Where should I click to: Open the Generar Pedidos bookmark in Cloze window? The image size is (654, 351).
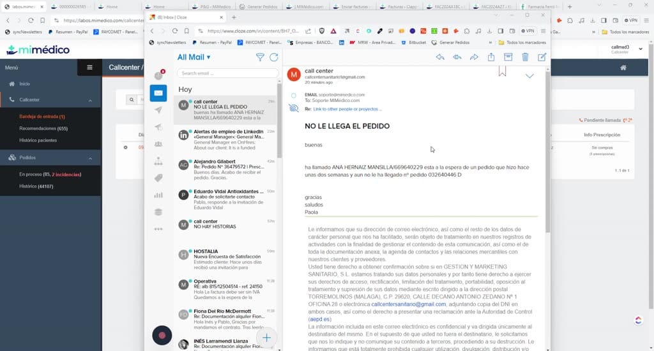point(450,43)
